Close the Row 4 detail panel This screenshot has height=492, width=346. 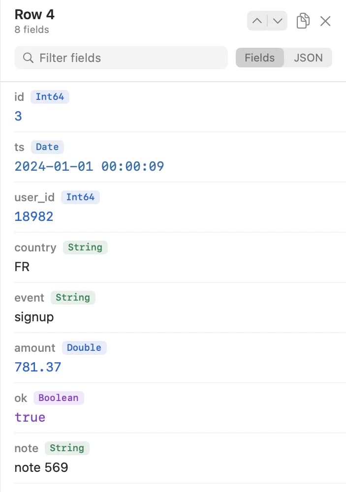pyautogui.click(x=325, y=21)
